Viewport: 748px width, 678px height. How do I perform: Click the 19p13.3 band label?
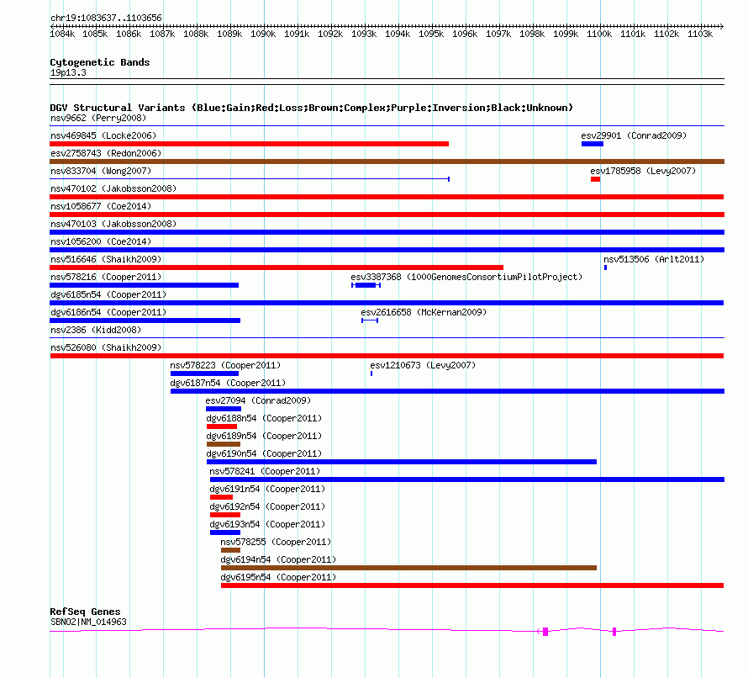point(68,72)
